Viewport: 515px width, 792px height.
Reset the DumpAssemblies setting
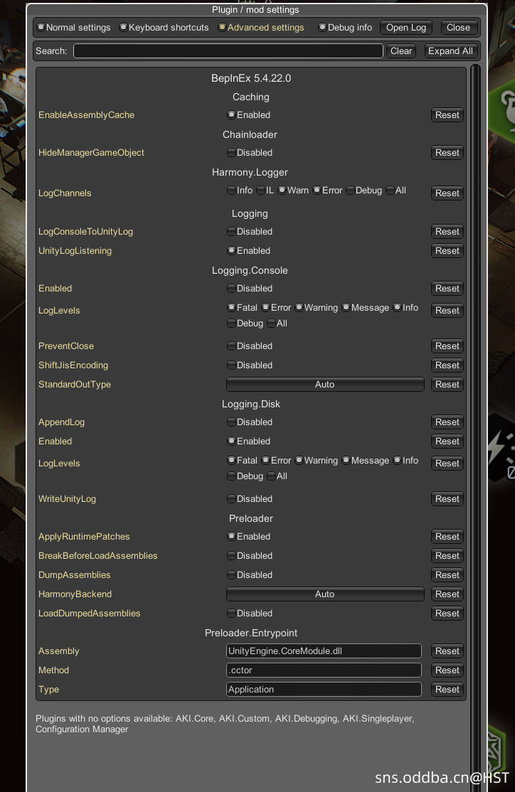point(447,575)
